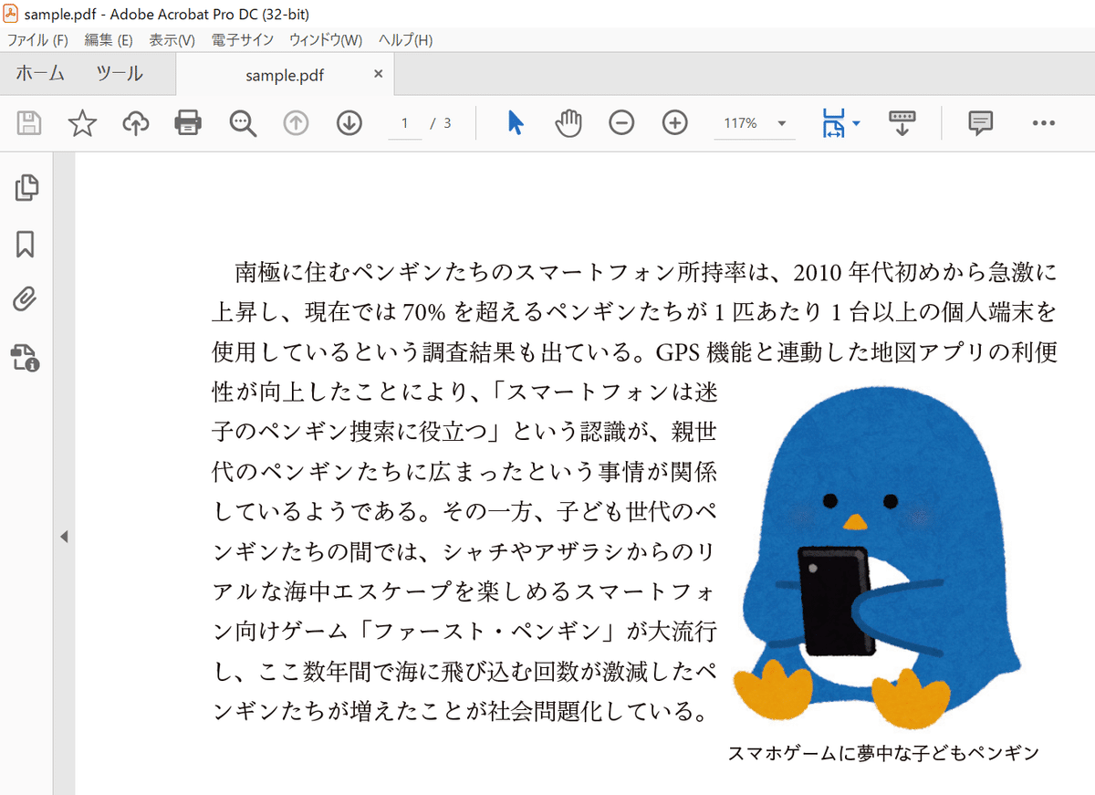Viewport: 1095px width, 795px height.
Task: Open the document info side panel icon
Action: point(26,357)
